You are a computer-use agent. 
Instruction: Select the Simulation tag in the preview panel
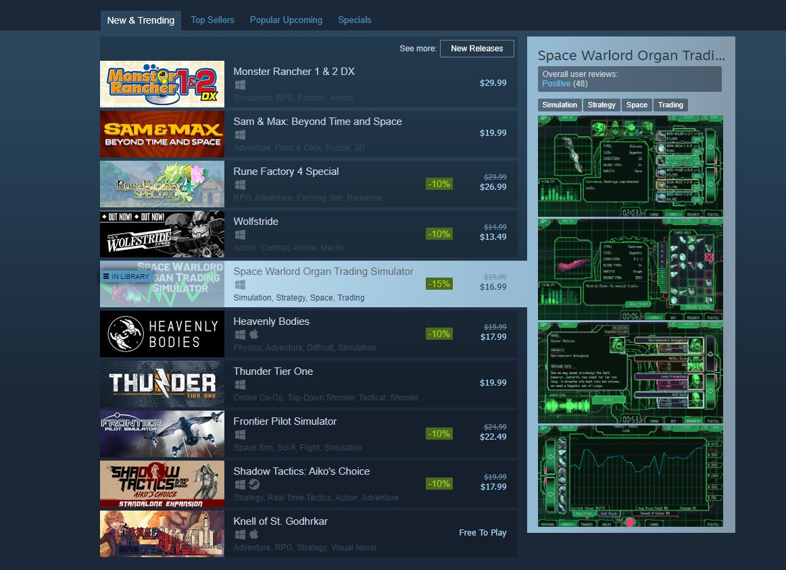[560, 105]
